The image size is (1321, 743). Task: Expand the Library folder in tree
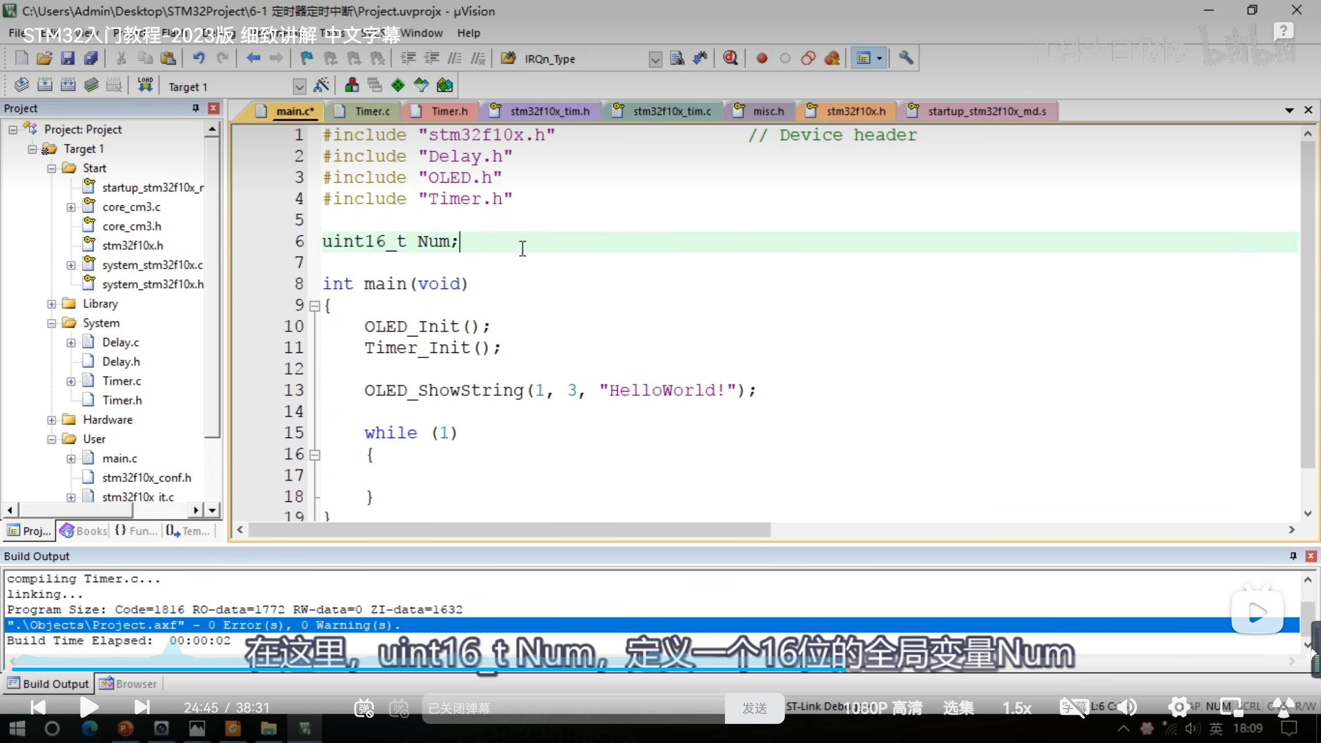(x=52, y=304)
